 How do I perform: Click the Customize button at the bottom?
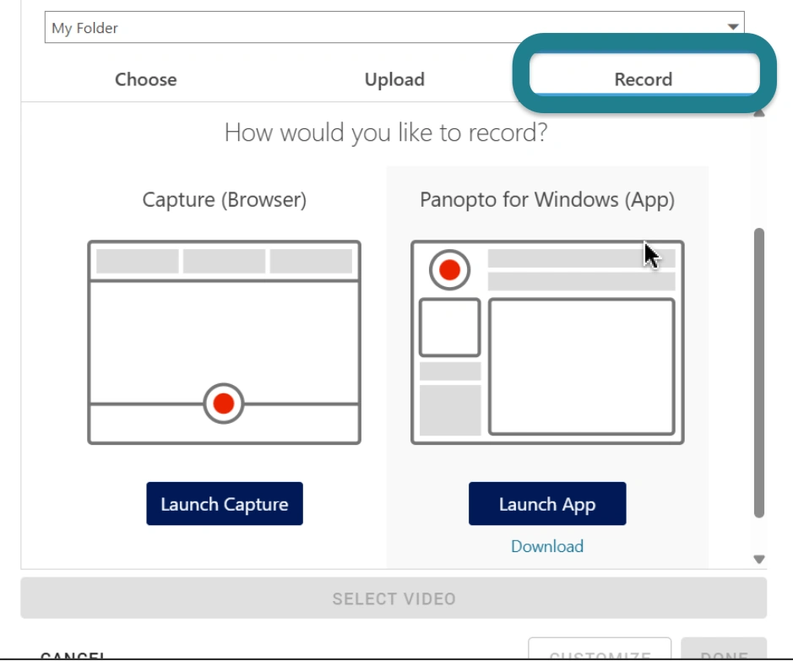click(600, 650)
